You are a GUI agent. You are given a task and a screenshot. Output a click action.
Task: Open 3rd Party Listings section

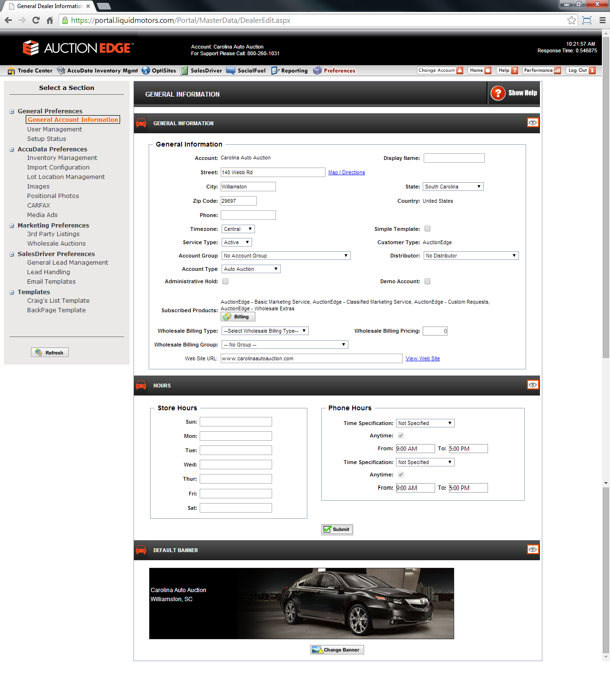tap(53, 234)
